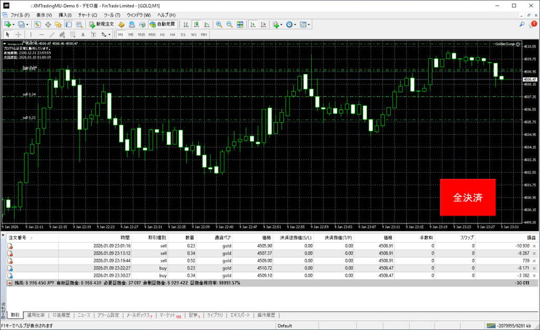This screenshot has width=540, height=330.
Task: Expand the indicators list dropdown
Action: [x=282, y=24]
